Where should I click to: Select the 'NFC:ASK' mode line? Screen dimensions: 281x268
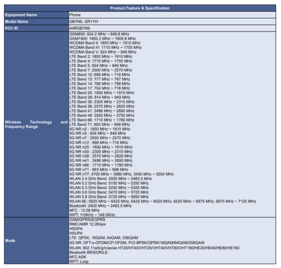point(78,257)
